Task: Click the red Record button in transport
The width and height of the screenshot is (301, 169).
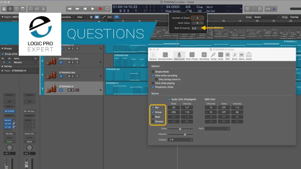Action: pos(100,9)
